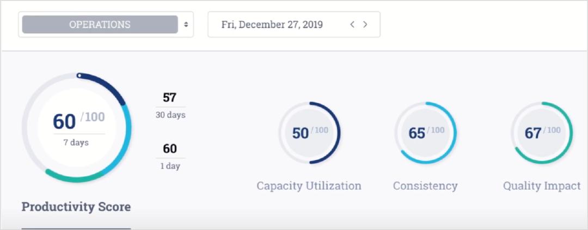
Task: Open the Quality Impact gauge circle
Action: pyautogui.click(x=542, y=133)
